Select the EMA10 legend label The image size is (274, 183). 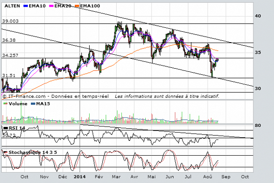[x=37, y=6]
